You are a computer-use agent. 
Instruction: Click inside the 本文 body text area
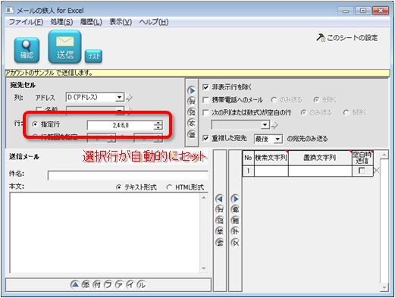tap(105, 233)
